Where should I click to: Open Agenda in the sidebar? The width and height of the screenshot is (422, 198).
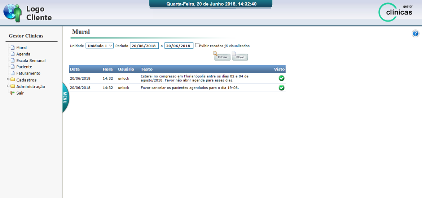tap(23, 54)
